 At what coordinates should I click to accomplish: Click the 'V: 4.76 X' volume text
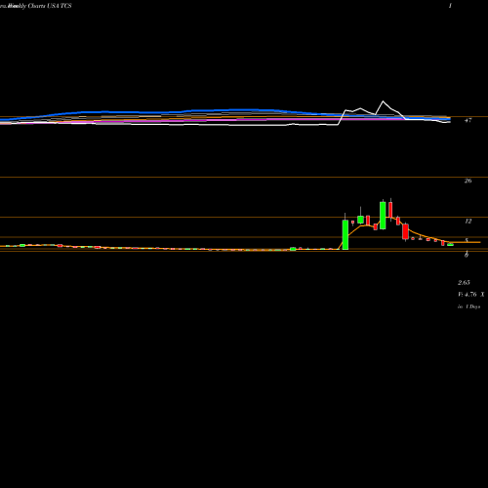[471, 295]
